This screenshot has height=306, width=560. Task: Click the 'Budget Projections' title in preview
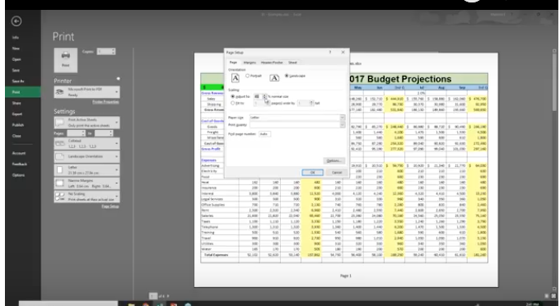click(409, 79)
